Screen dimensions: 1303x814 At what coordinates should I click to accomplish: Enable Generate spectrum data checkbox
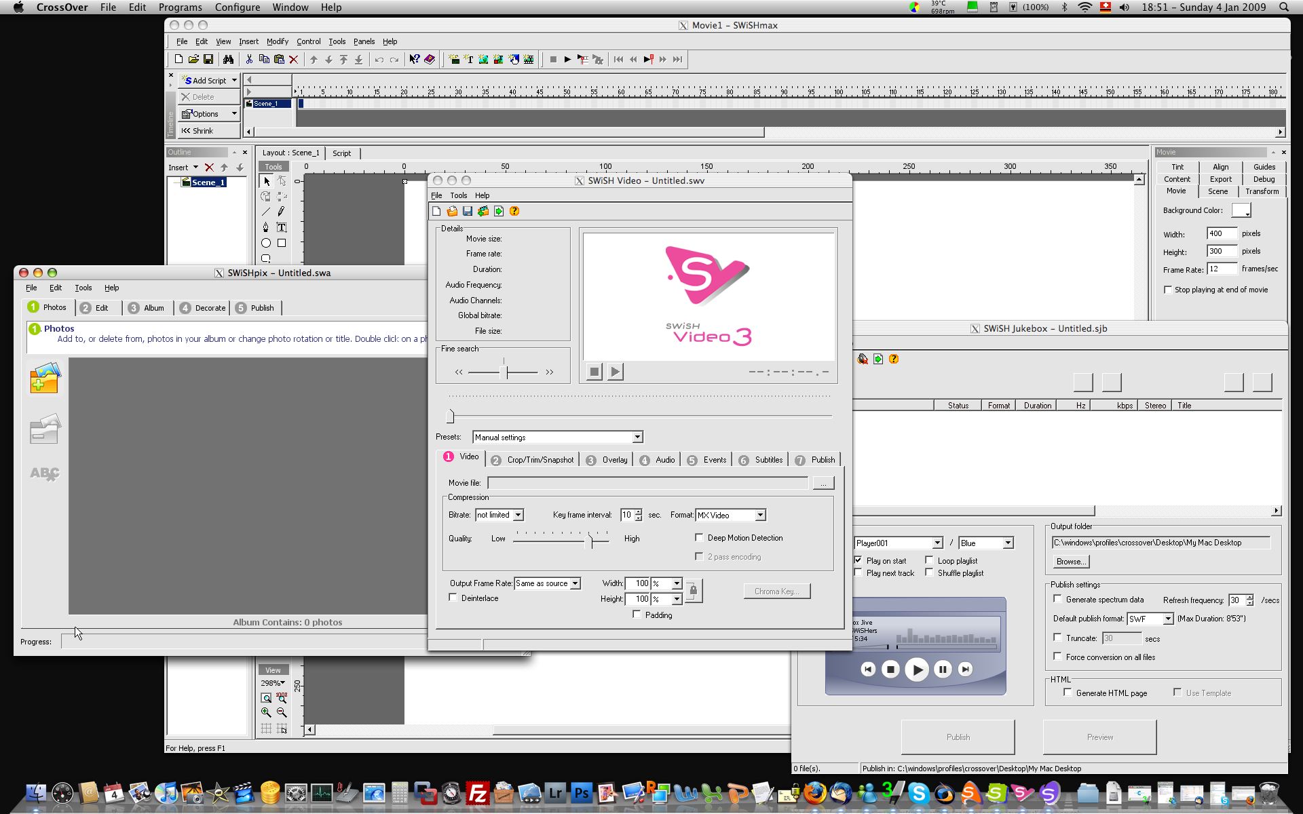[1057, 599]
